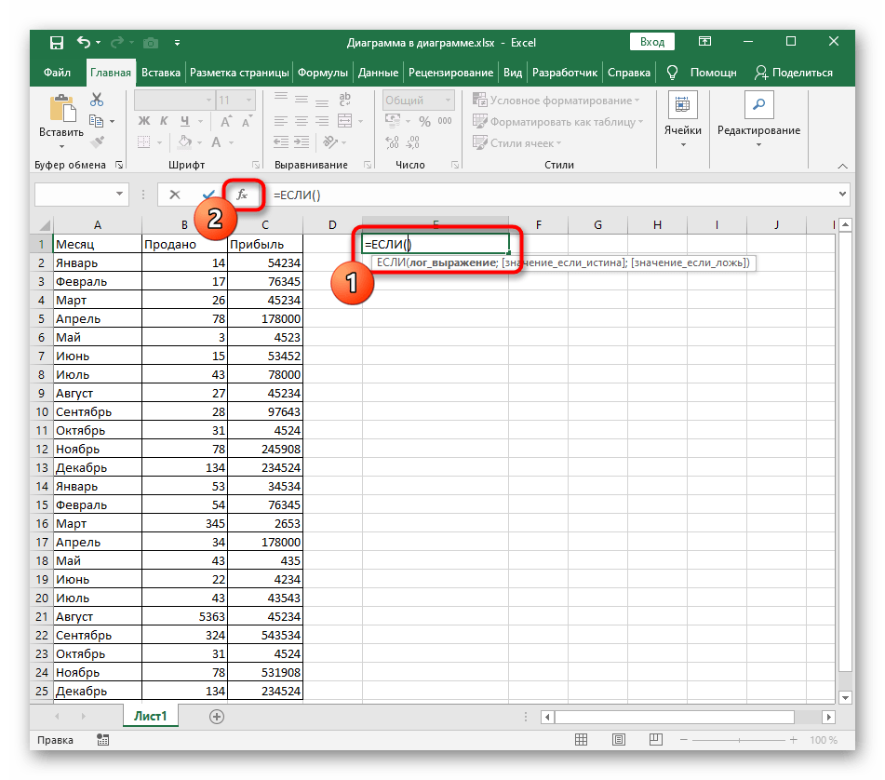This screenshot has height=780, width=885.
Task: Increase decimal places
Action: pos(393,142)
